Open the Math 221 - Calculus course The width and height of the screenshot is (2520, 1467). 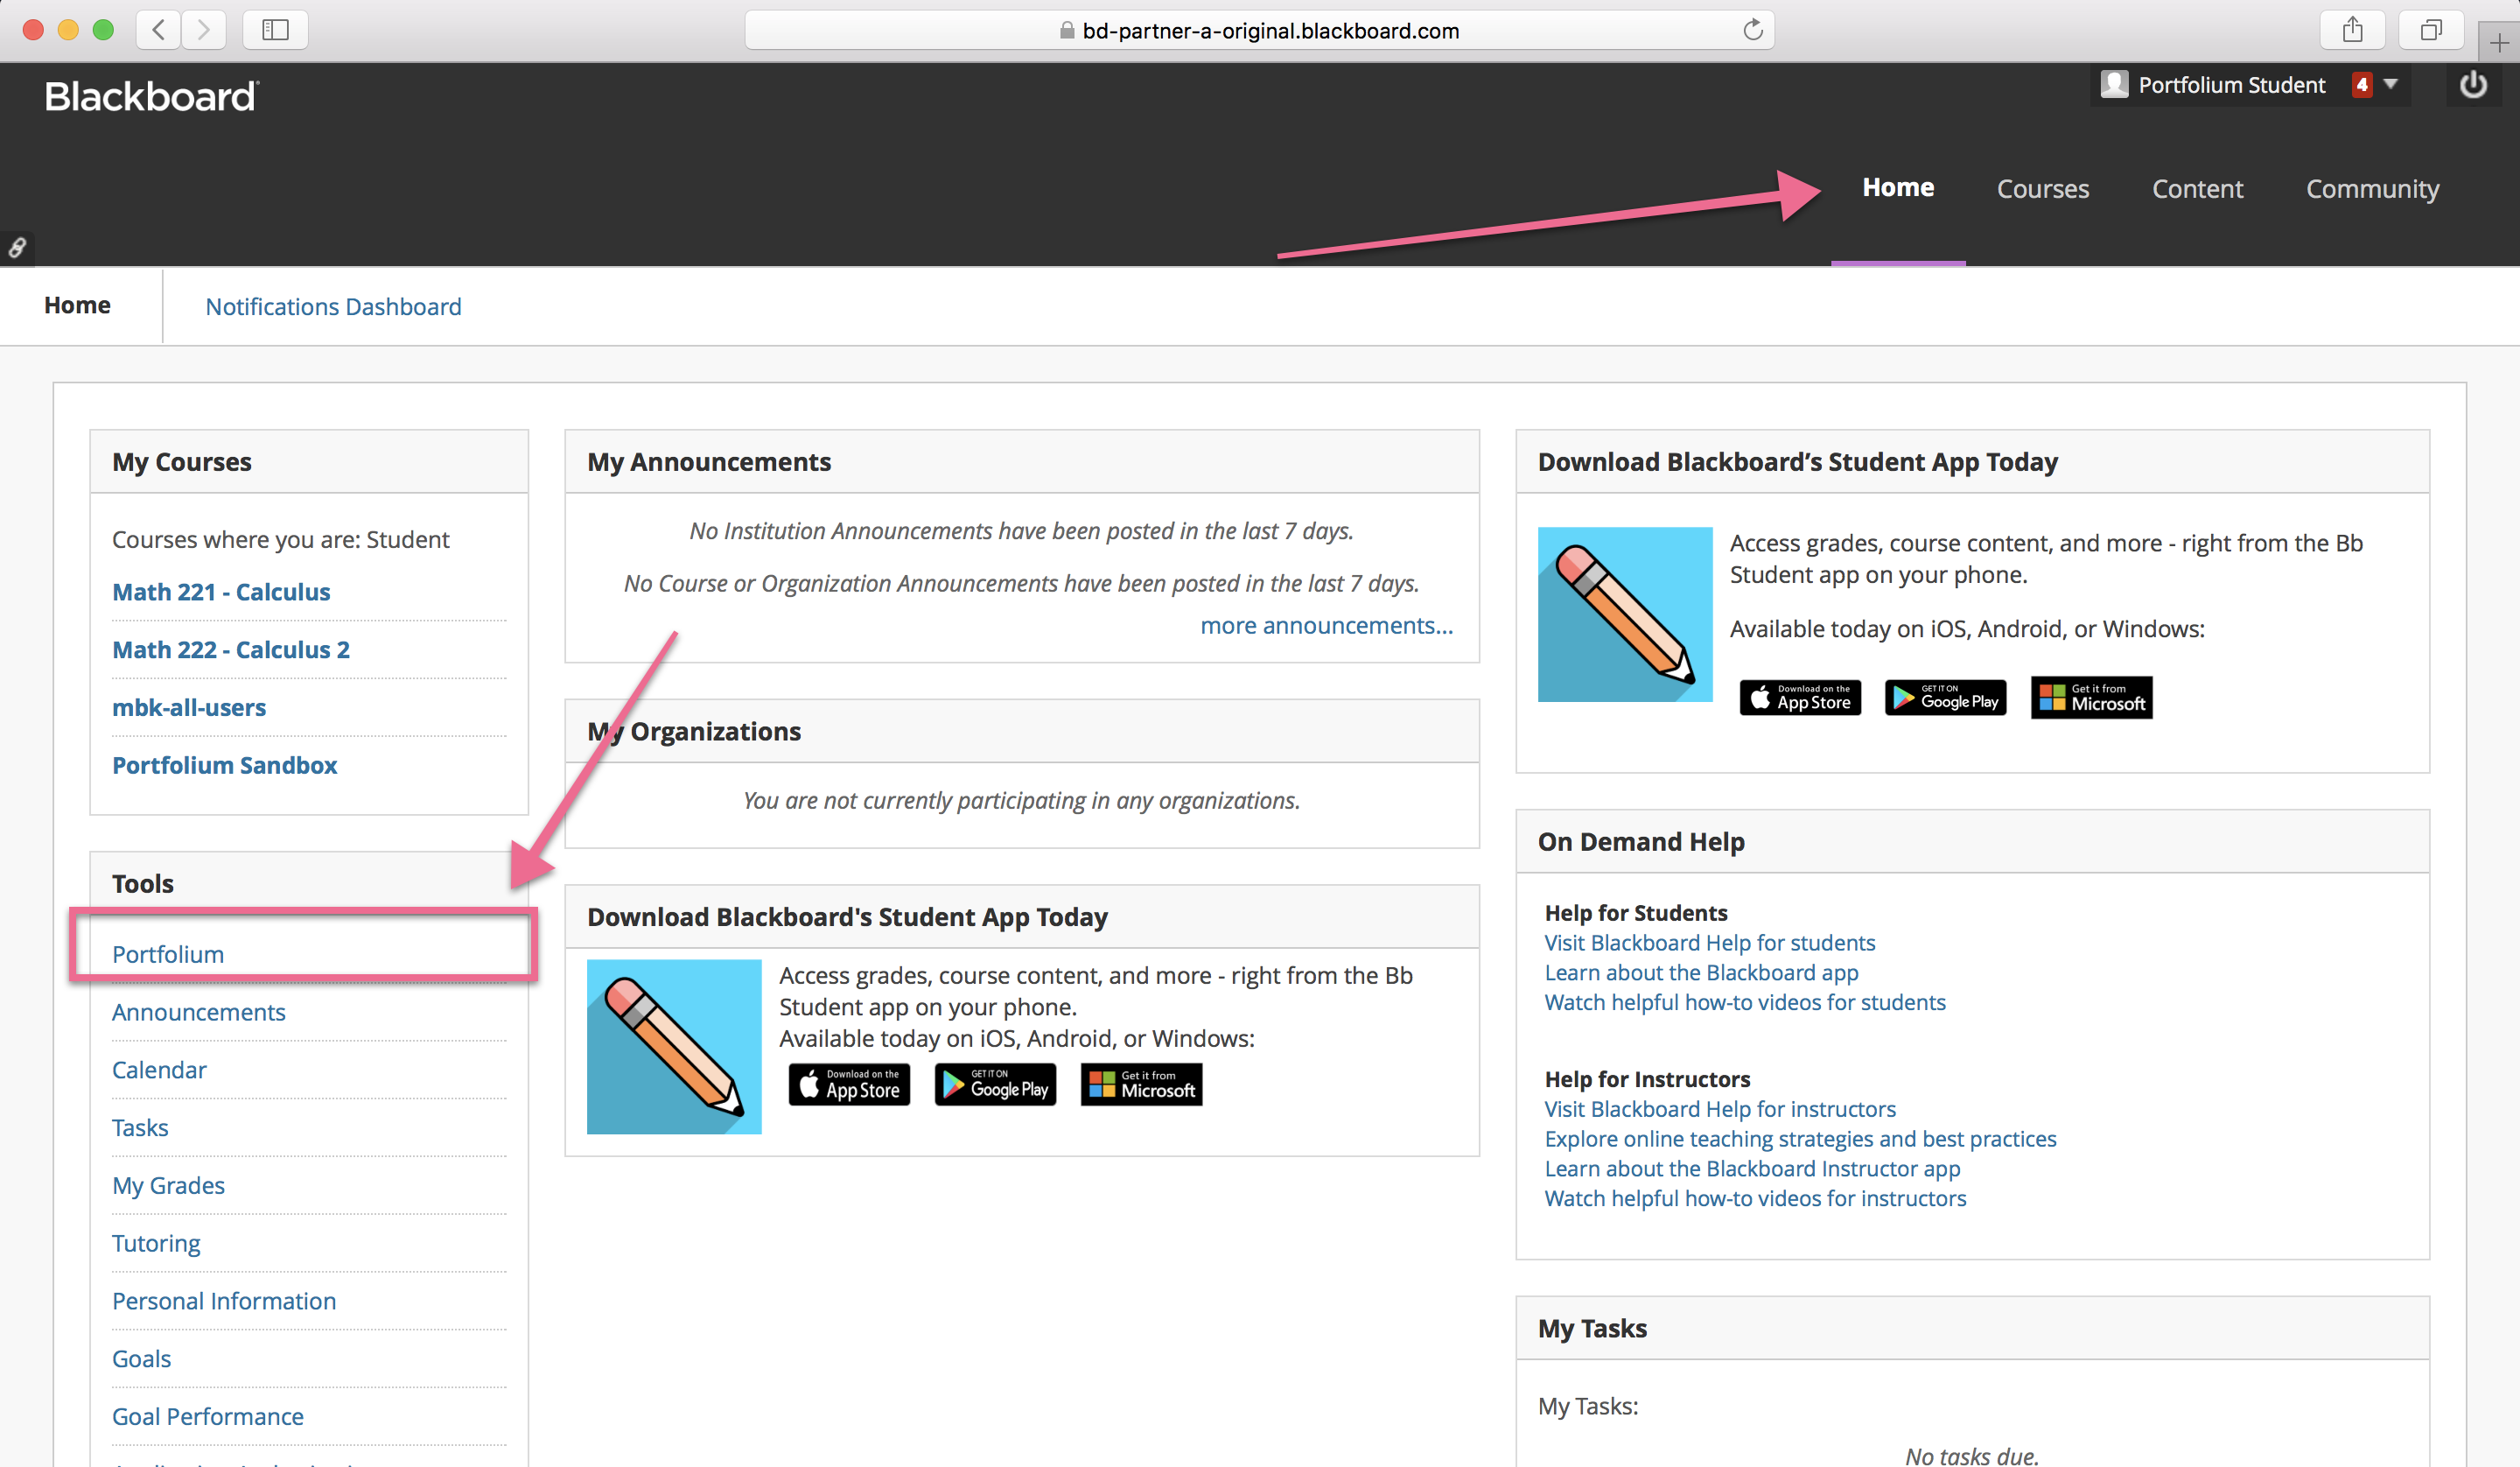tap(221, 592)
